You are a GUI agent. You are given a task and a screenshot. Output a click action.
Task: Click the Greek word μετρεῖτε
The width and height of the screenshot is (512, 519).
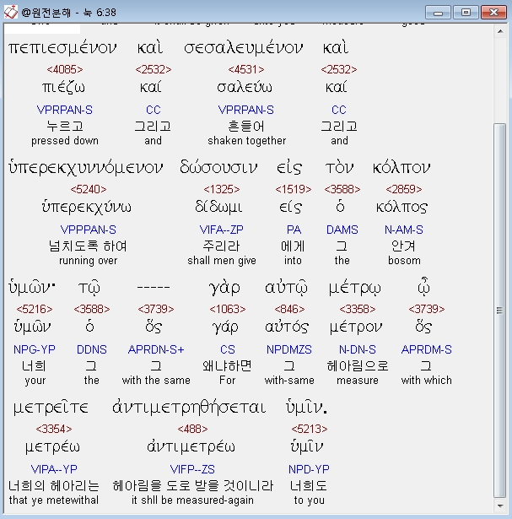tap(51, 408)
